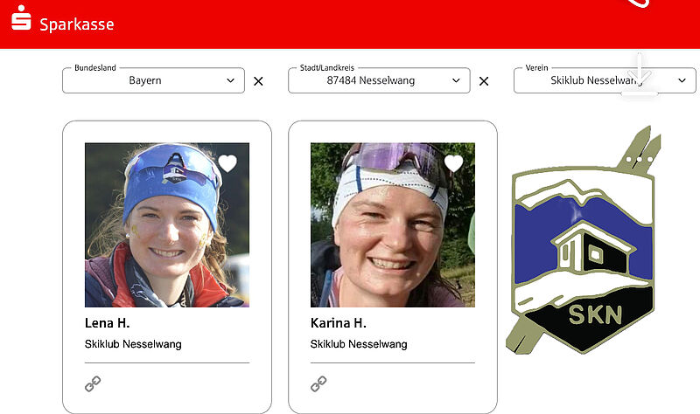Open the Bundesland dropdown
Screen dimensions: 700x414
(x=154, y=80)
